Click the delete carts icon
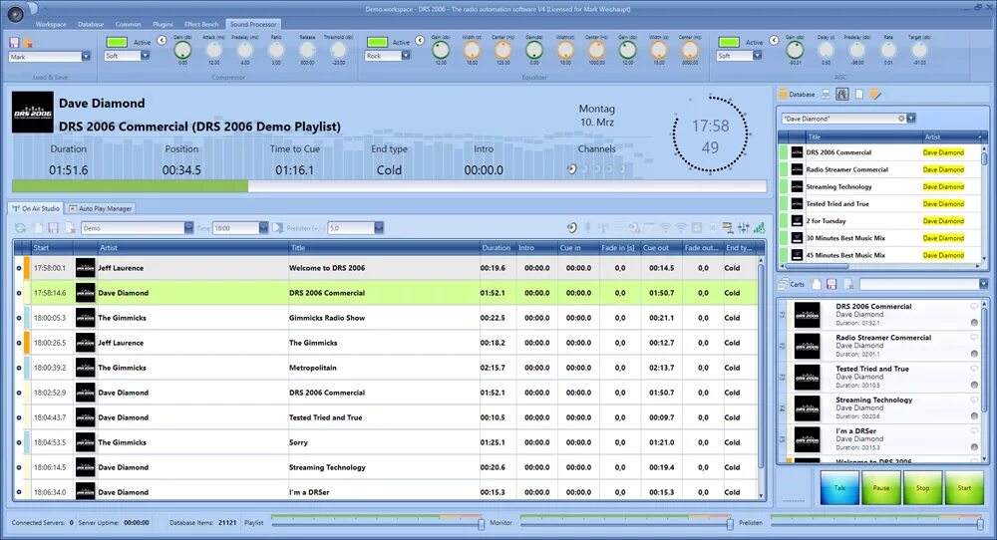The height and width of the screenshot is (540, 997). [847, 284]
